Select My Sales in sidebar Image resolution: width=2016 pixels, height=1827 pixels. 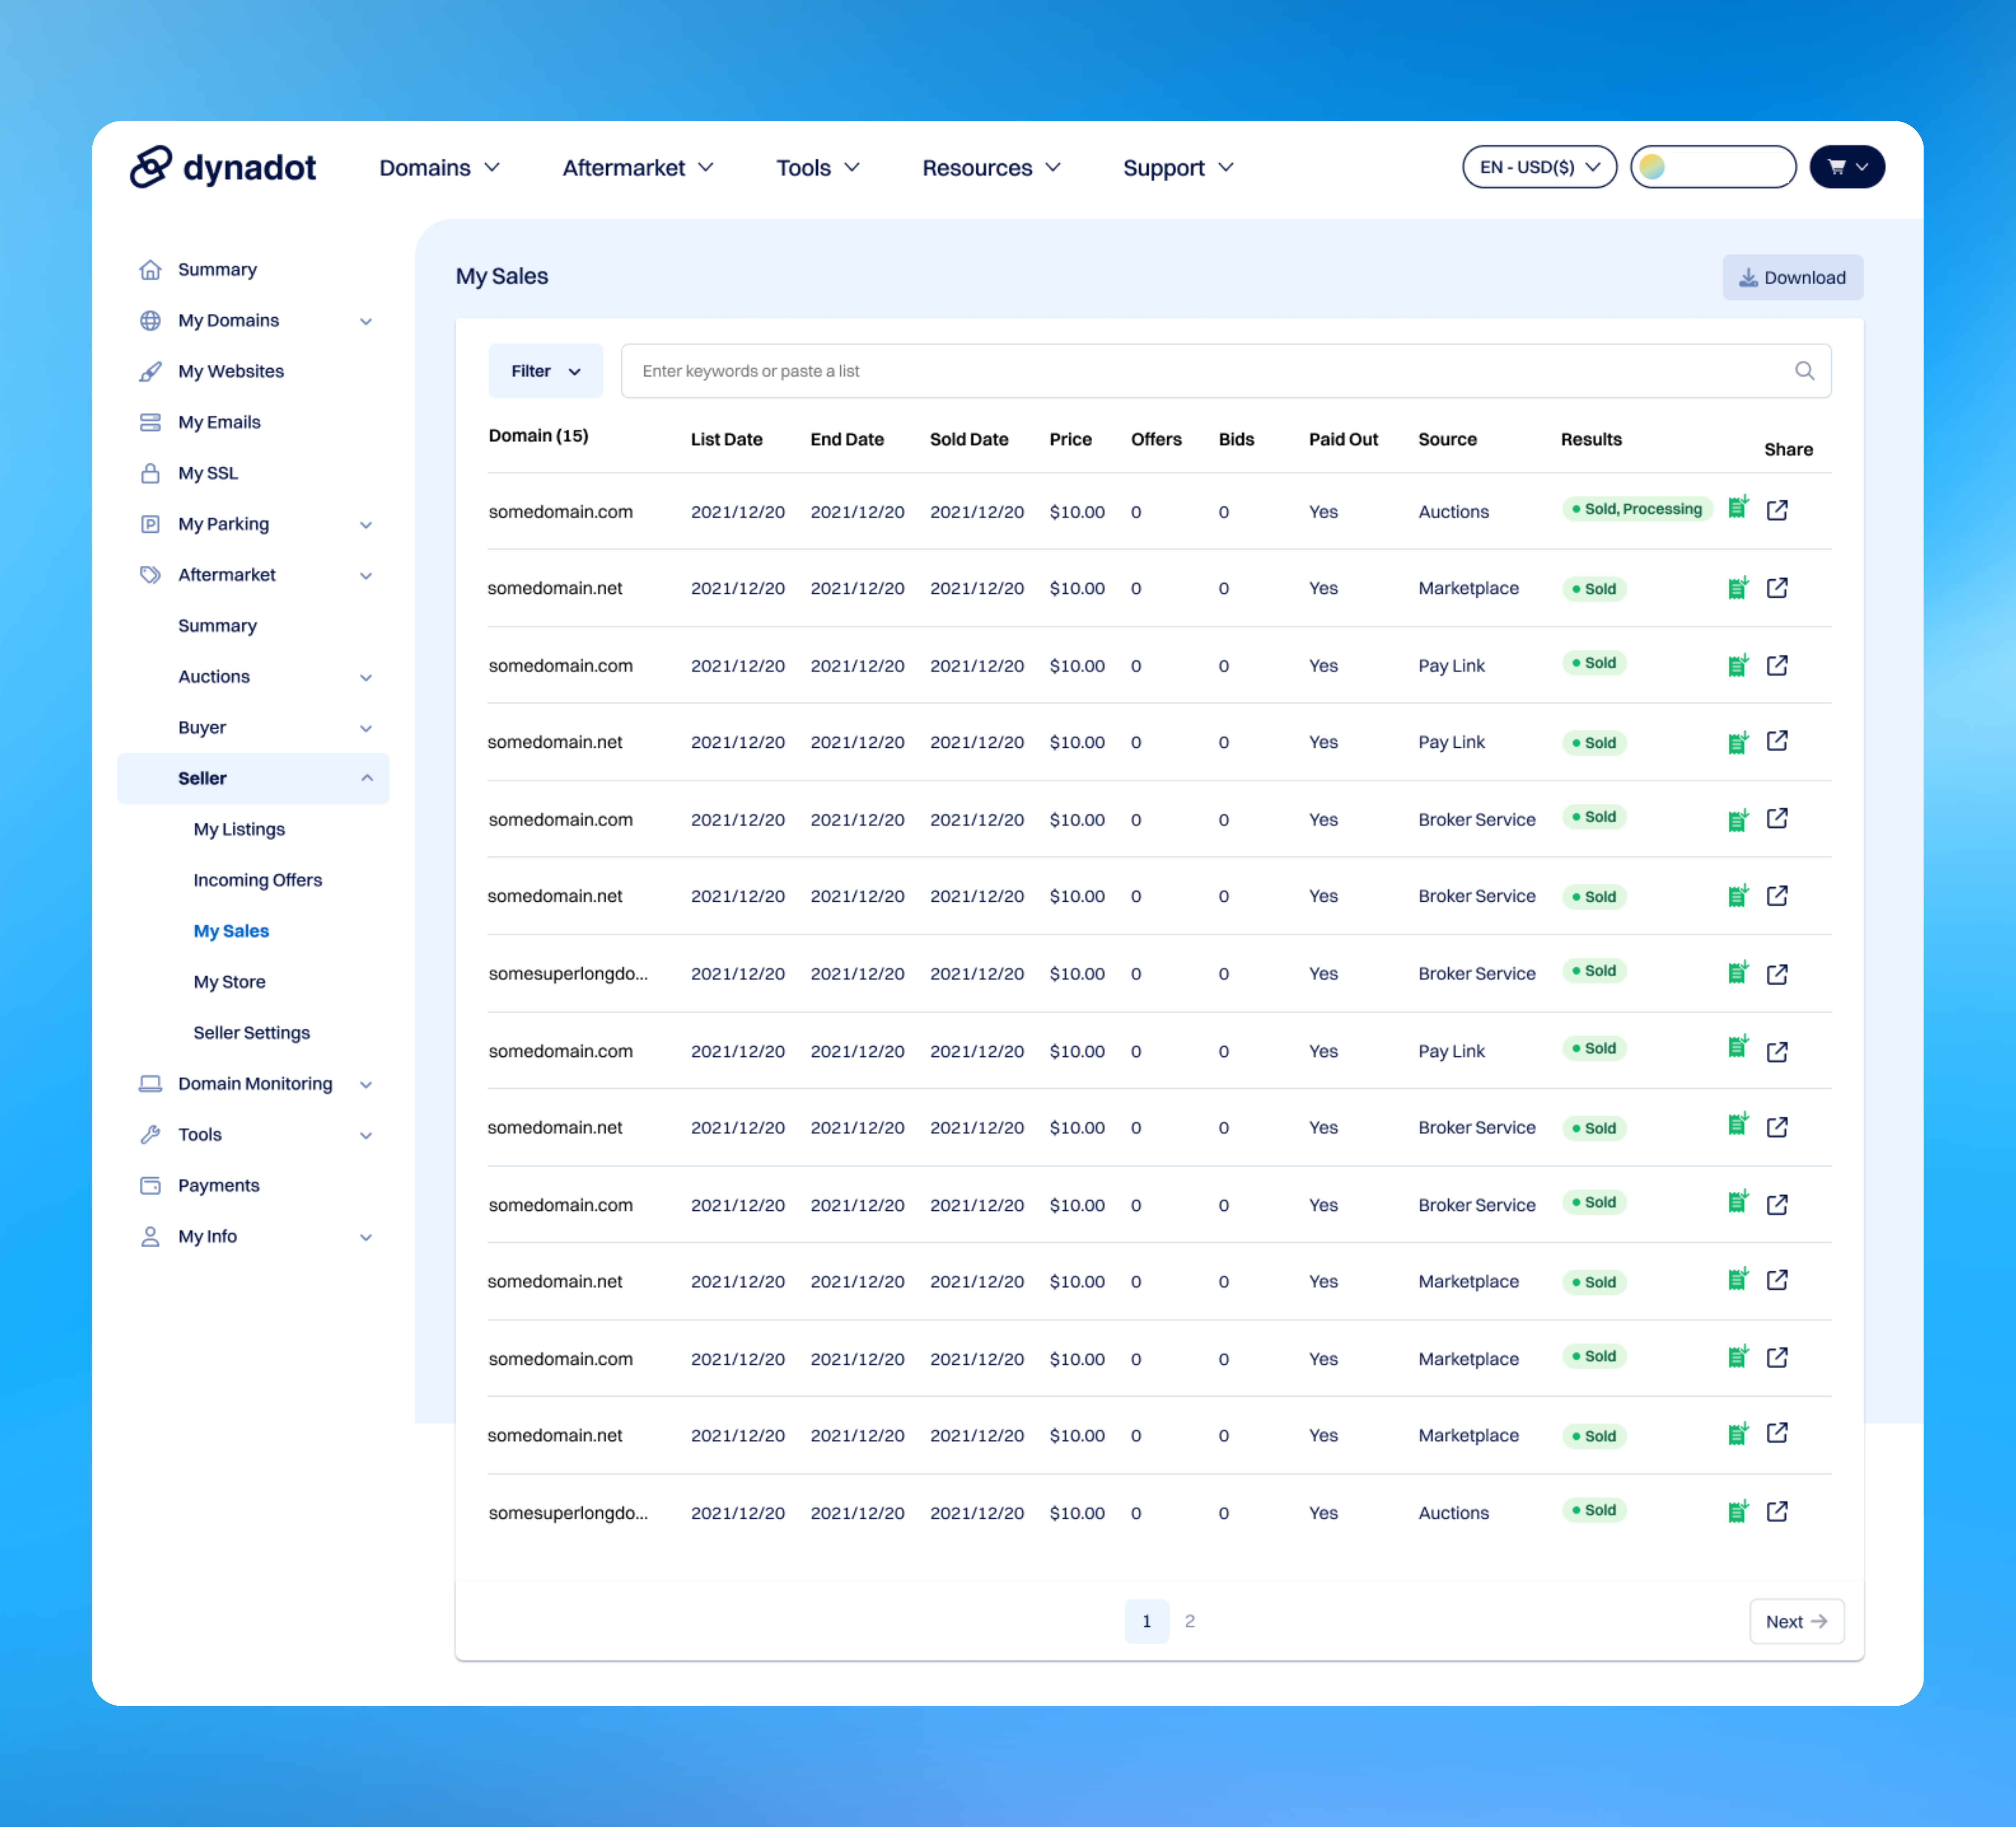pyautogui.click(x=231, y=931)
